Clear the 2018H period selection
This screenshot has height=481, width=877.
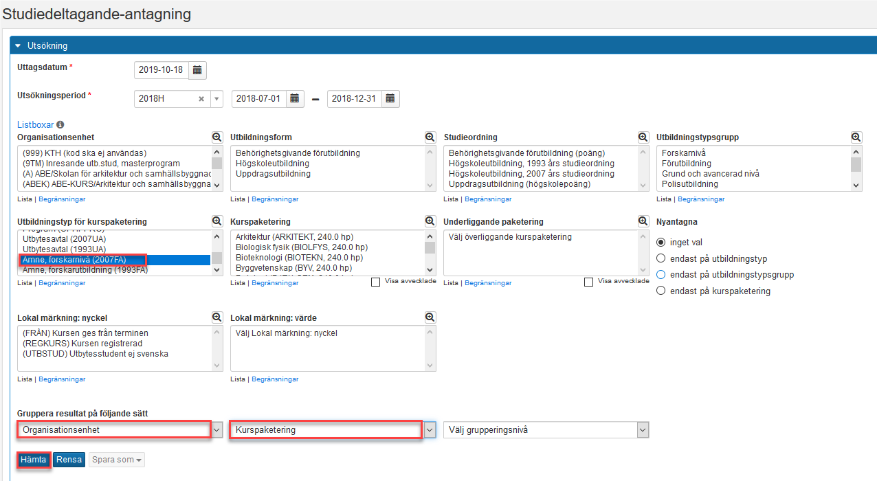click(x=201, y=99)
